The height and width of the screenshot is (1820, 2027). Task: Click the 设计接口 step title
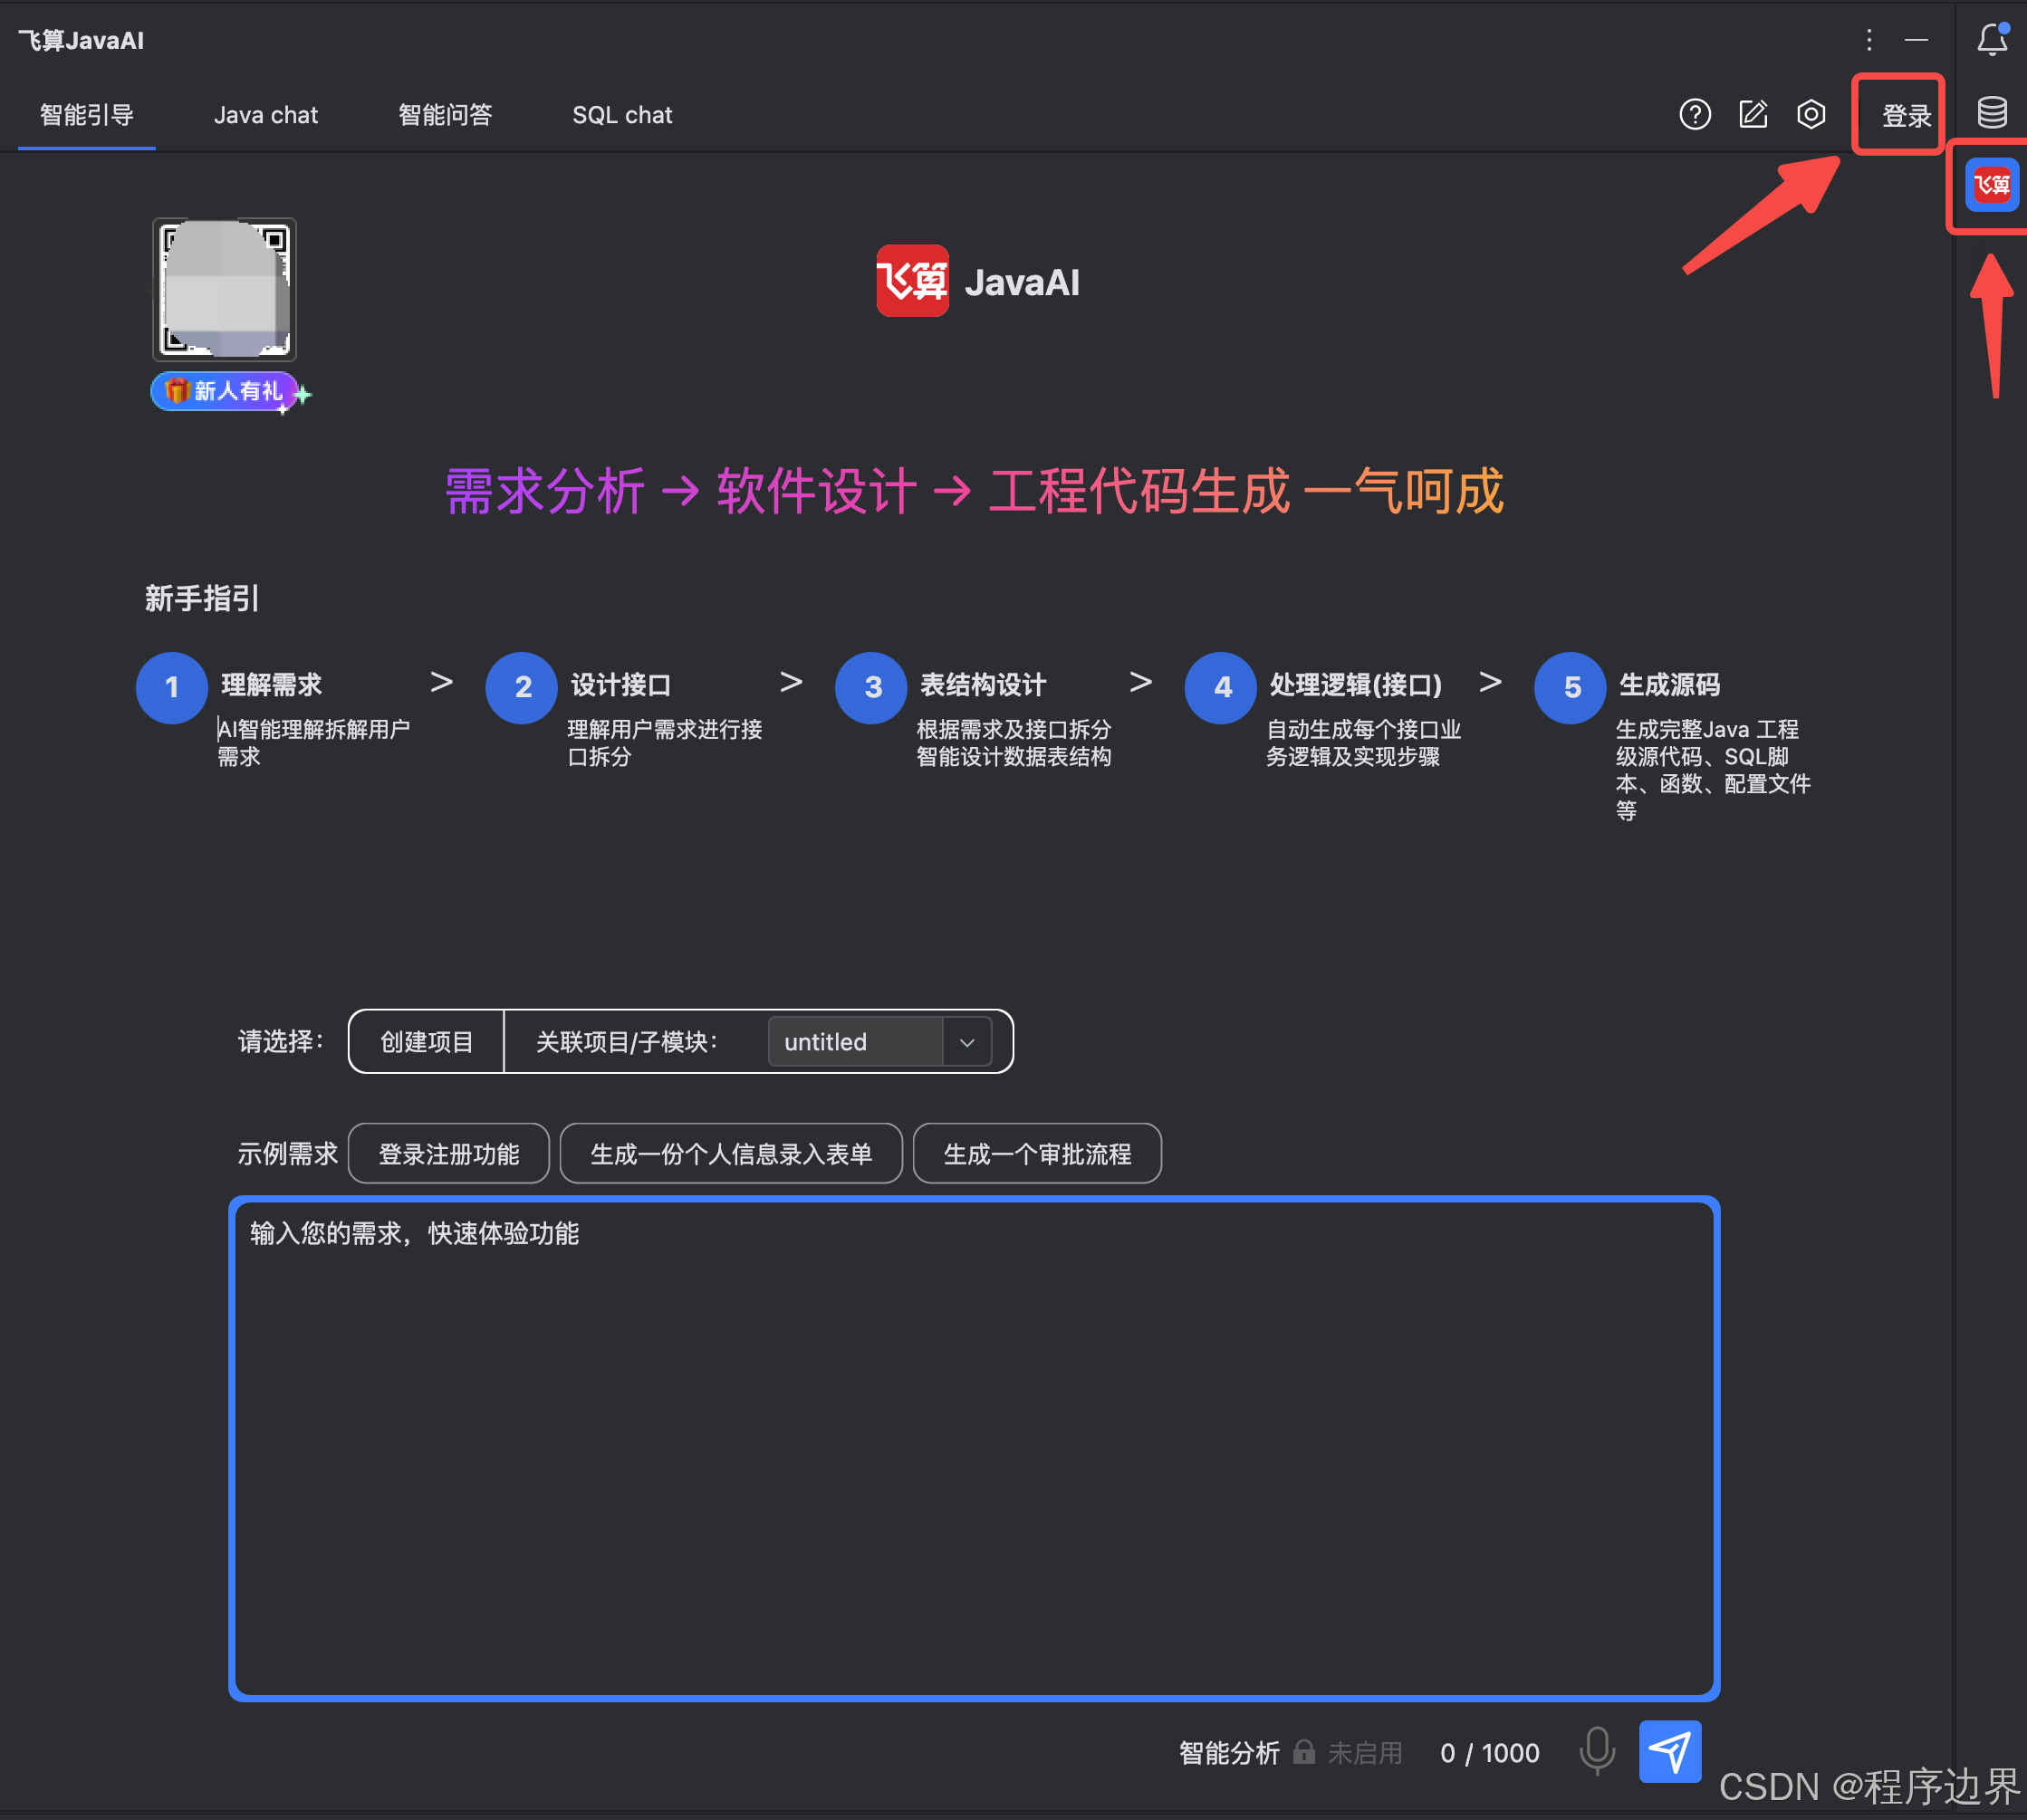point(621,685)
